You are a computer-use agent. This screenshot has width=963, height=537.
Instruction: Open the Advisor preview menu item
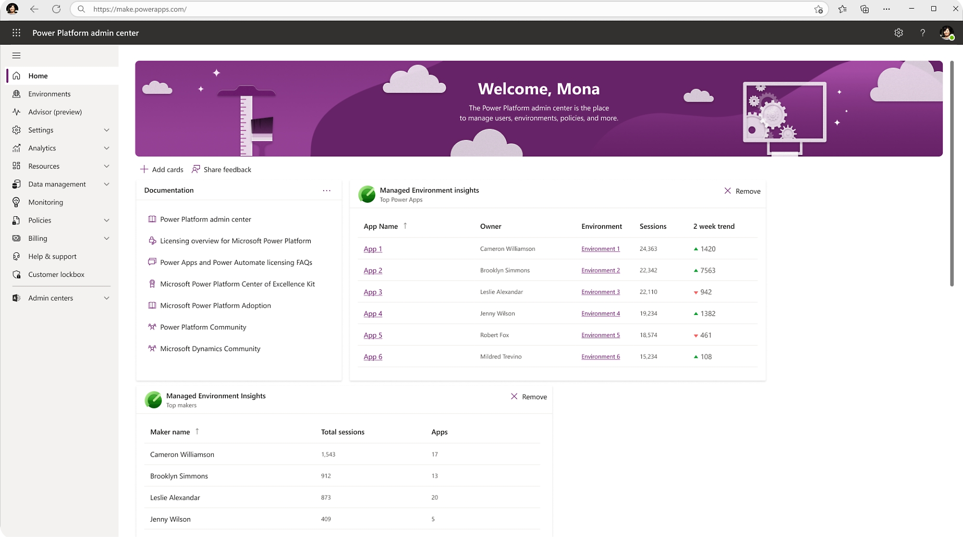tap(54, 111)
